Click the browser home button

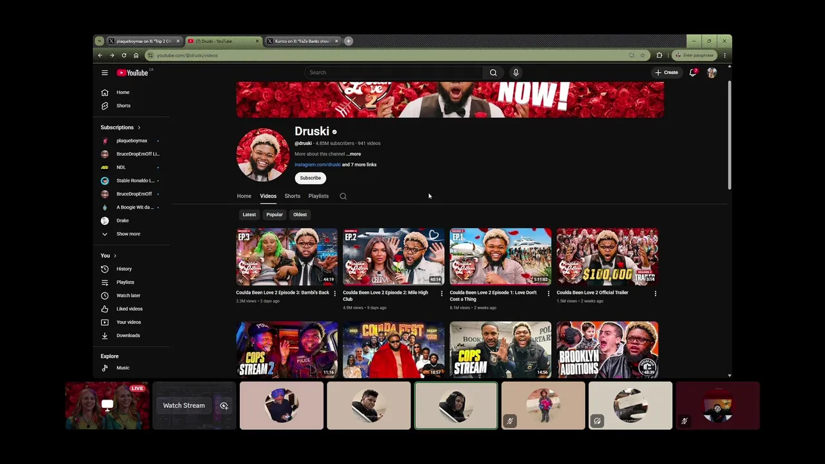pos(136,55)
